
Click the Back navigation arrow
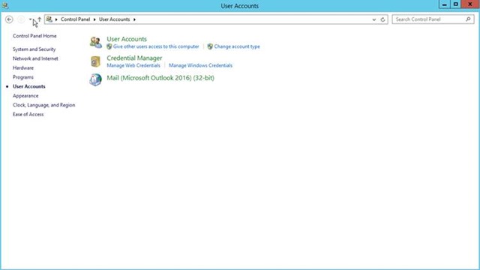(x=9, y=19)
